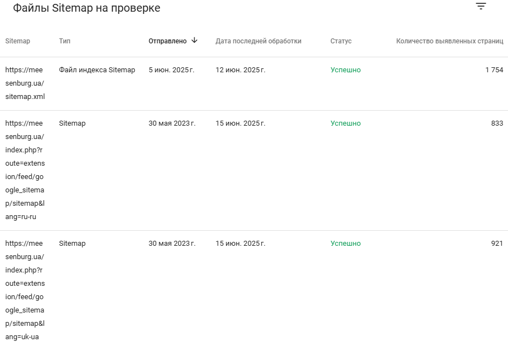
Task: Sort by Дата последней обработки header
Action: tap(258, 41)
